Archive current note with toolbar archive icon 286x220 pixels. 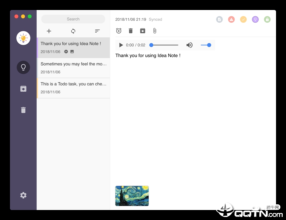pyautogui.click(x=143, y=31)
